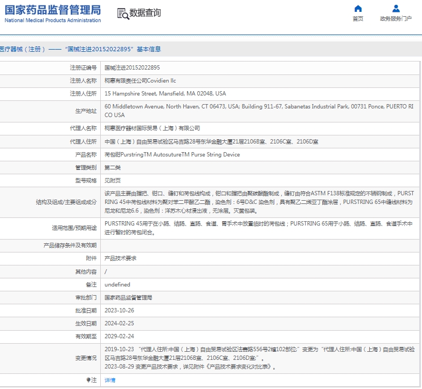Click the effective date 2024-02-25
The width and height of the screenshot is (422, 389).
pos(119,323)
